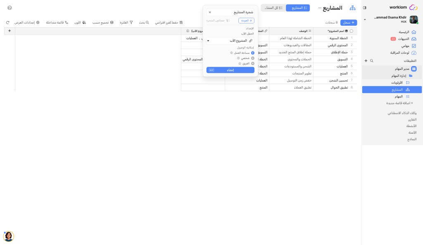This screenshot has height=245, width=423.
Task: Open التقارير reports
Action: [x=412, y=120]
